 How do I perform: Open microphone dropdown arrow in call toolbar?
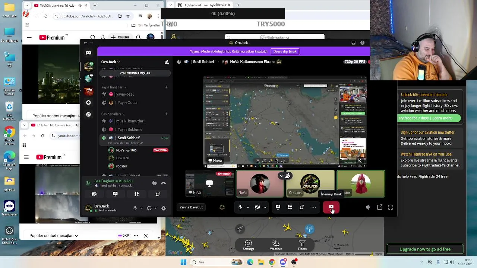tap(247, 207)
